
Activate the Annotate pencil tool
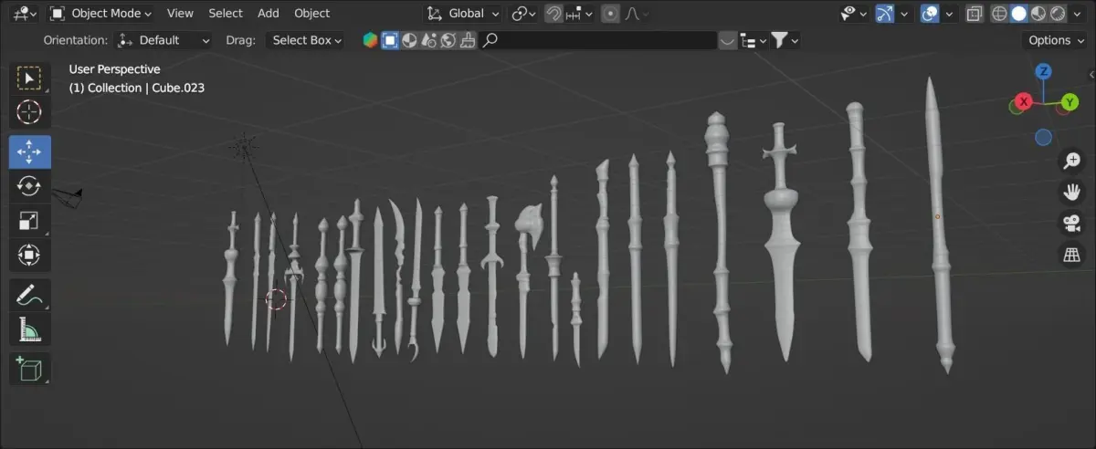coord(29,295)
